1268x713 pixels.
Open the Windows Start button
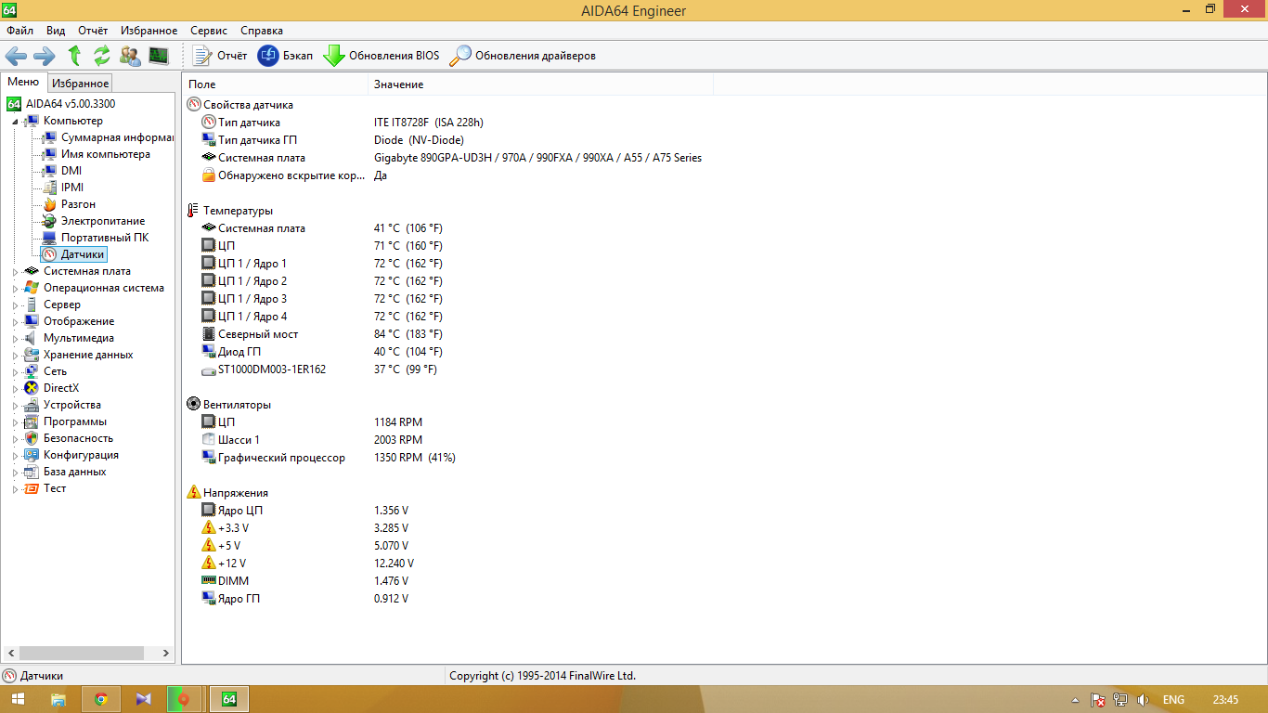click(x=18, y=699)
